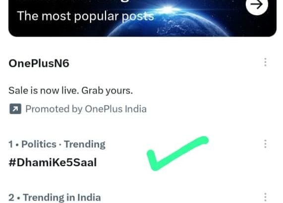Tap the arrow button on popular posts banner
Screen dimensions: 283x203
[x=257, y=5]
